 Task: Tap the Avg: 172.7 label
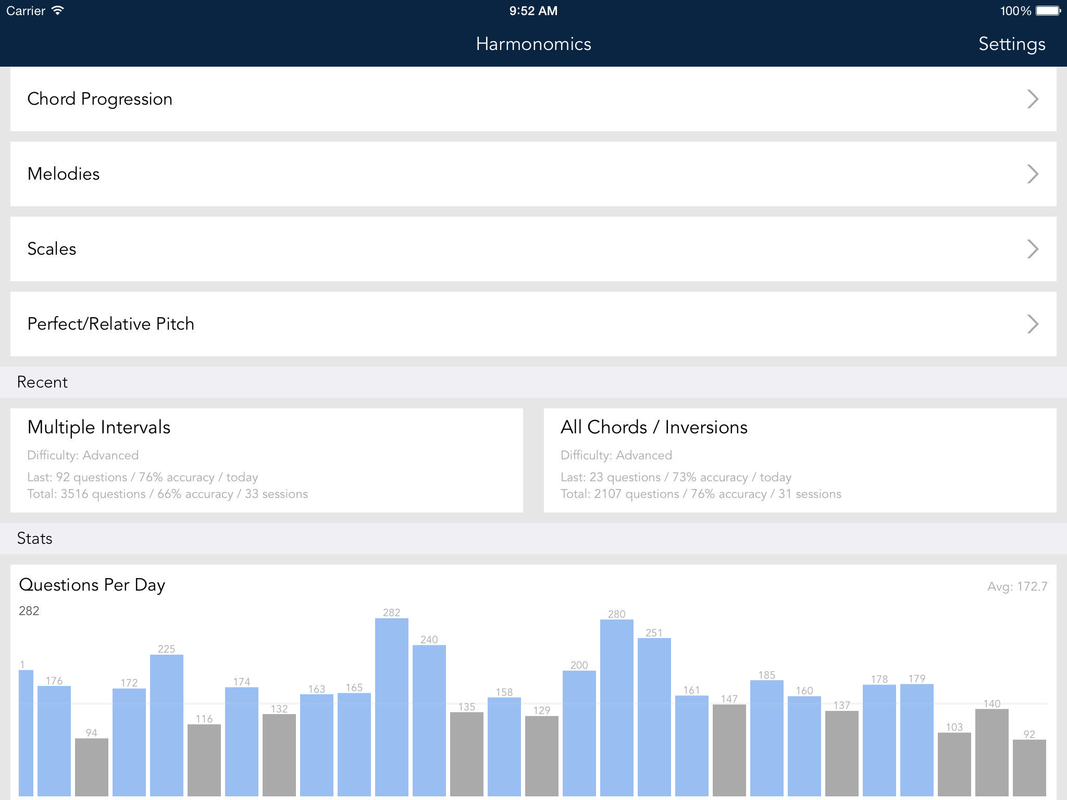coord(1016,586)
